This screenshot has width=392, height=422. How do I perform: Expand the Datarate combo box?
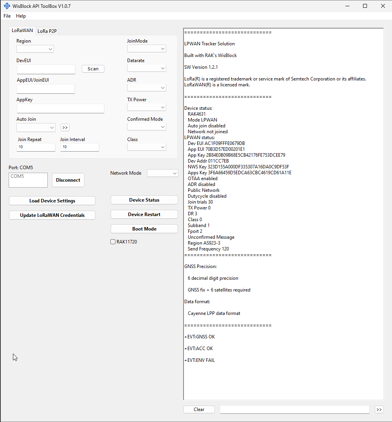tap(147, 68)
